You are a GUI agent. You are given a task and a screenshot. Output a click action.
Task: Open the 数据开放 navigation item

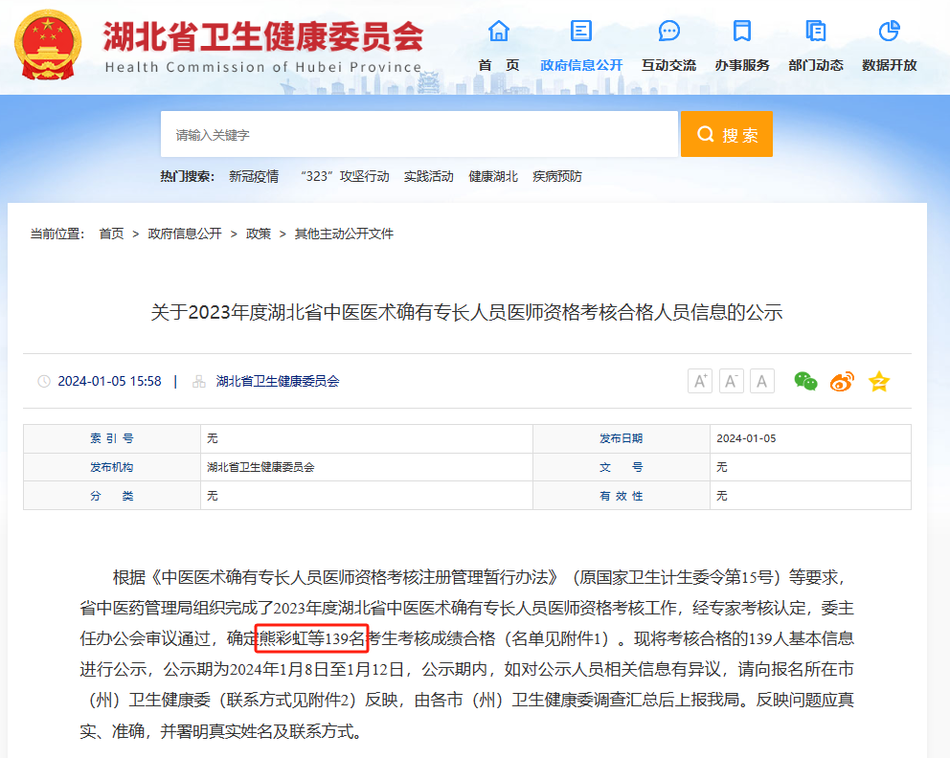click(x=890, y=65)
